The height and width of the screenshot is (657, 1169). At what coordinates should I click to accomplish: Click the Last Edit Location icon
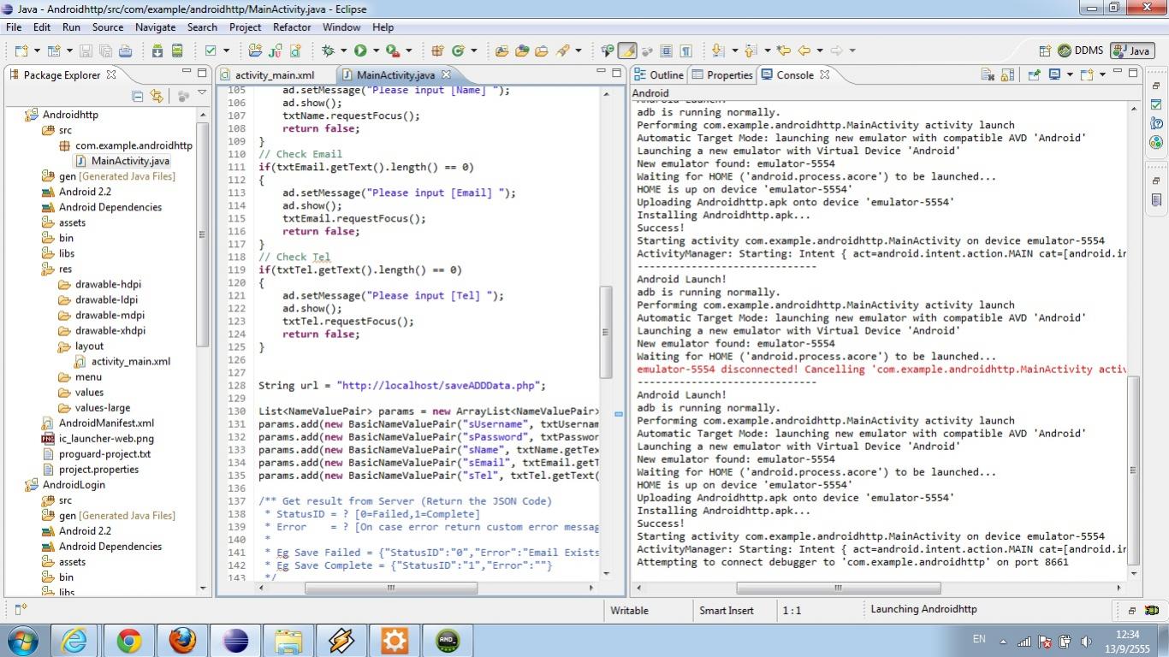coord(783,50)
